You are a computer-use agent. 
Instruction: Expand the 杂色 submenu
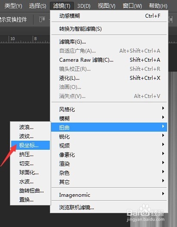tap(109, 173)
